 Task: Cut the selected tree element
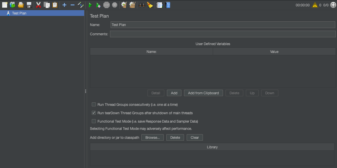point(38,5)
